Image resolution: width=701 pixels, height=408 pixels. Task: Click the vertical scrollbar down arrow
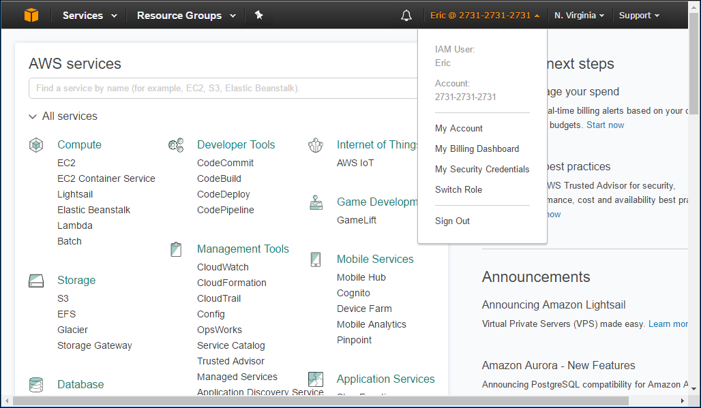tap(694, 389)
